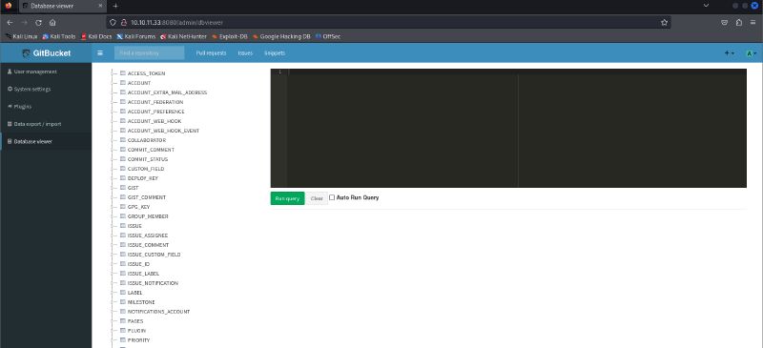763x348 pixels.
Task: Click the GPG_KEY table icon
Action: [x=123, y=207]
